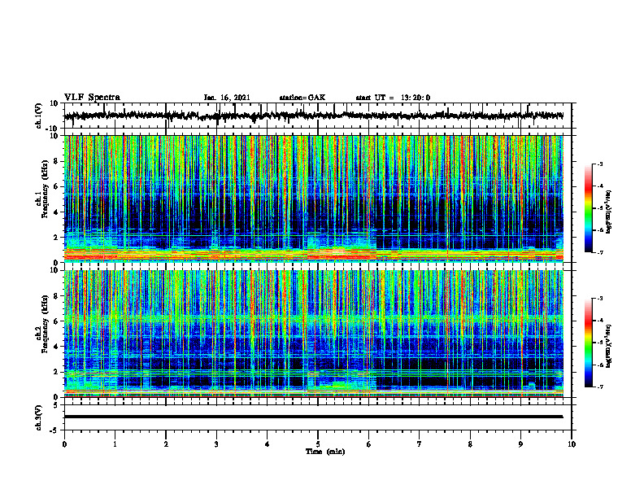Image resolution: width=644 pixels, height=498 pixels.
Task: Click the "8" label on the Time axis
Action: coord(470,444)
